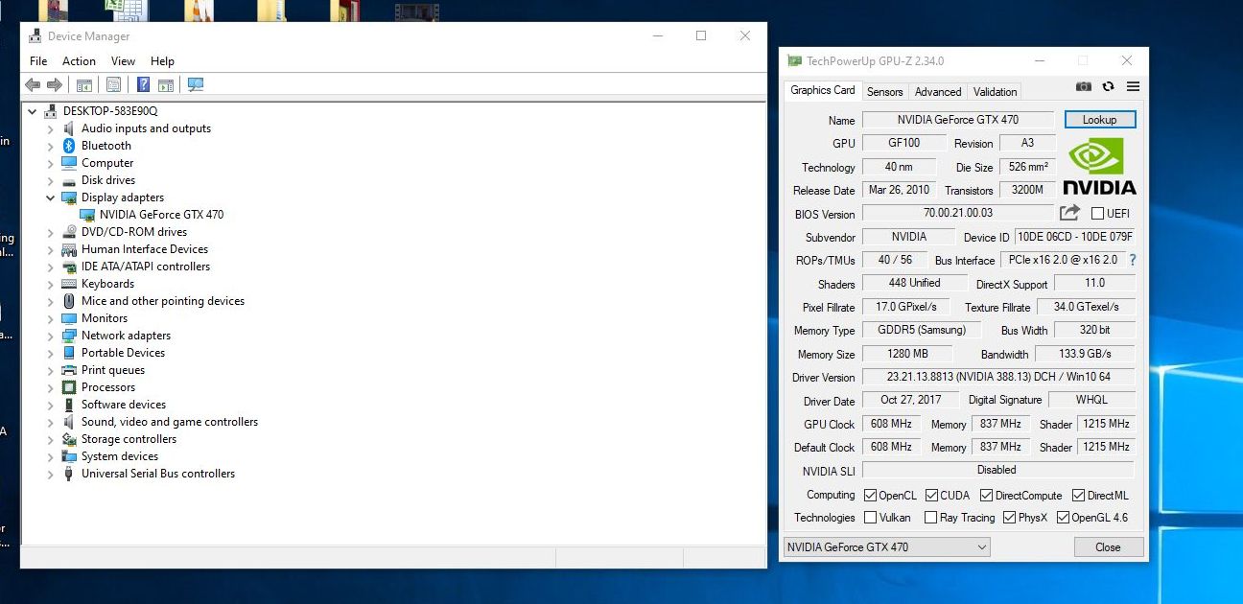1243x604 pixels.
Task: Click the Driver Version field in GPU-Z
Action: (x=997, y=378)
